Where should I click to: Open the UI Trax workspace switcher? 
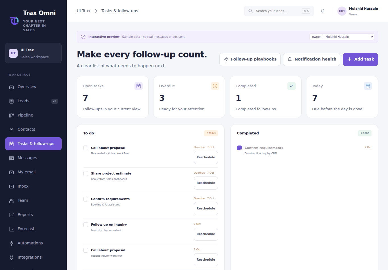[33, 53]
